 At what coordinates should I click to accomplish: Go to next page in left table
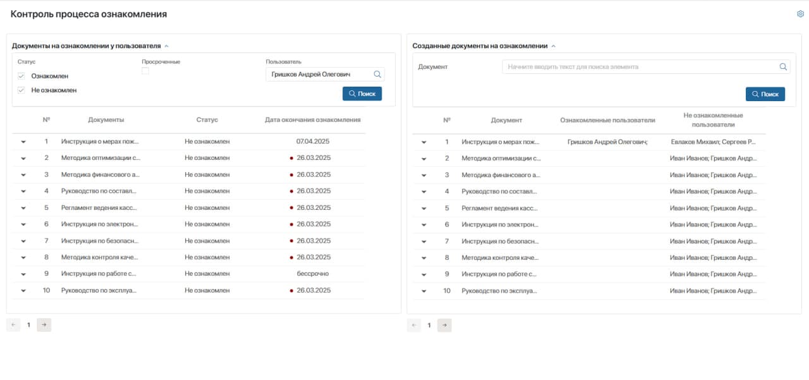click(x=44, y=325)
